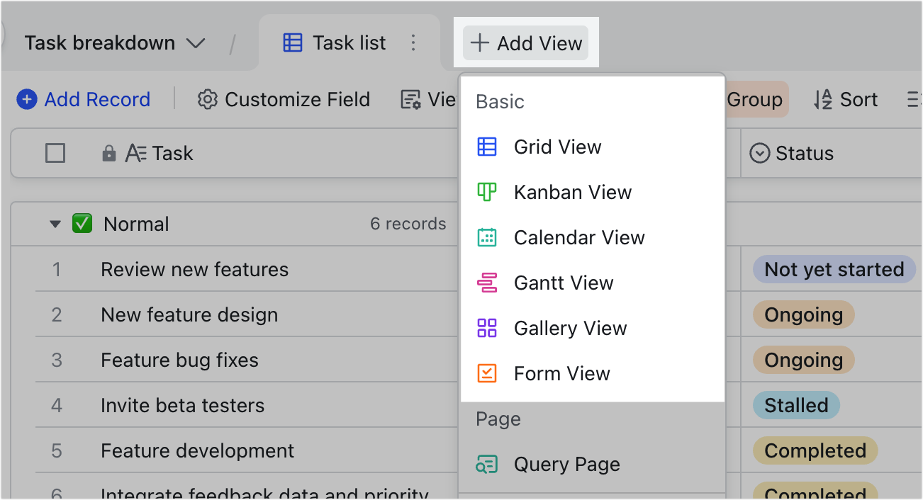Open Customize Field via its gear icon
Image resolution: width=923 pixels, height=500 pixels.
tap(207, 99)
